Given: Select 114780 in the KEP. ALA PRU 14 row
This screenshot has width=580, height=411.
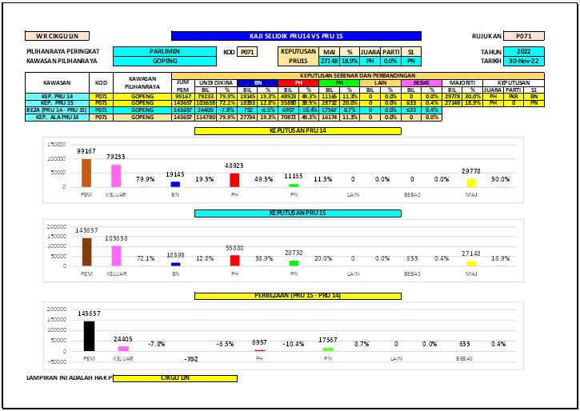Looking at the screenshot, I should (x=206, y=118).
